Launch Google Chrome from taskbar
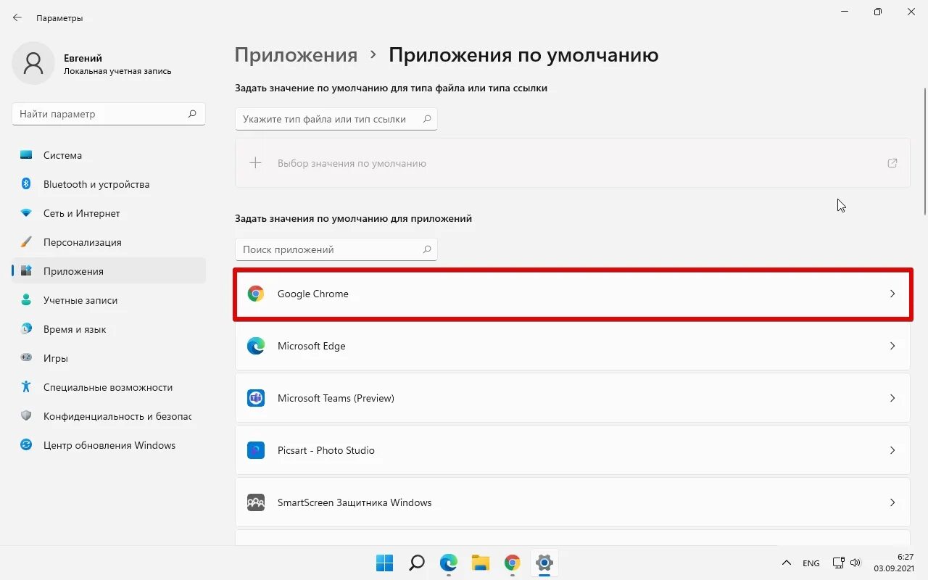The width and height of the screenshot is (928, 580). pos(513,563)
